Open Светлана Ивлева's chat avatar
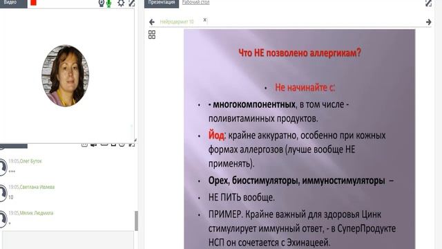The width and height of the screenshot is (442, 249). click(x=3, y=193)
